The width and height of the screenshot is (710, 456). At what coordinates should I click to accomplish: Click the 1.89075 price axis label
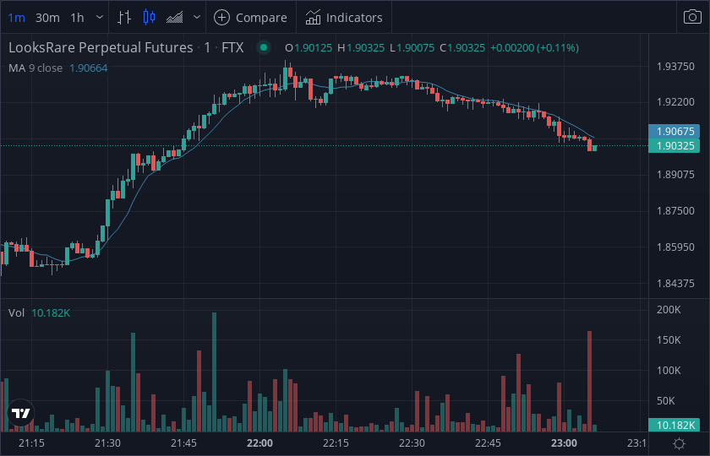click(675, 175)
